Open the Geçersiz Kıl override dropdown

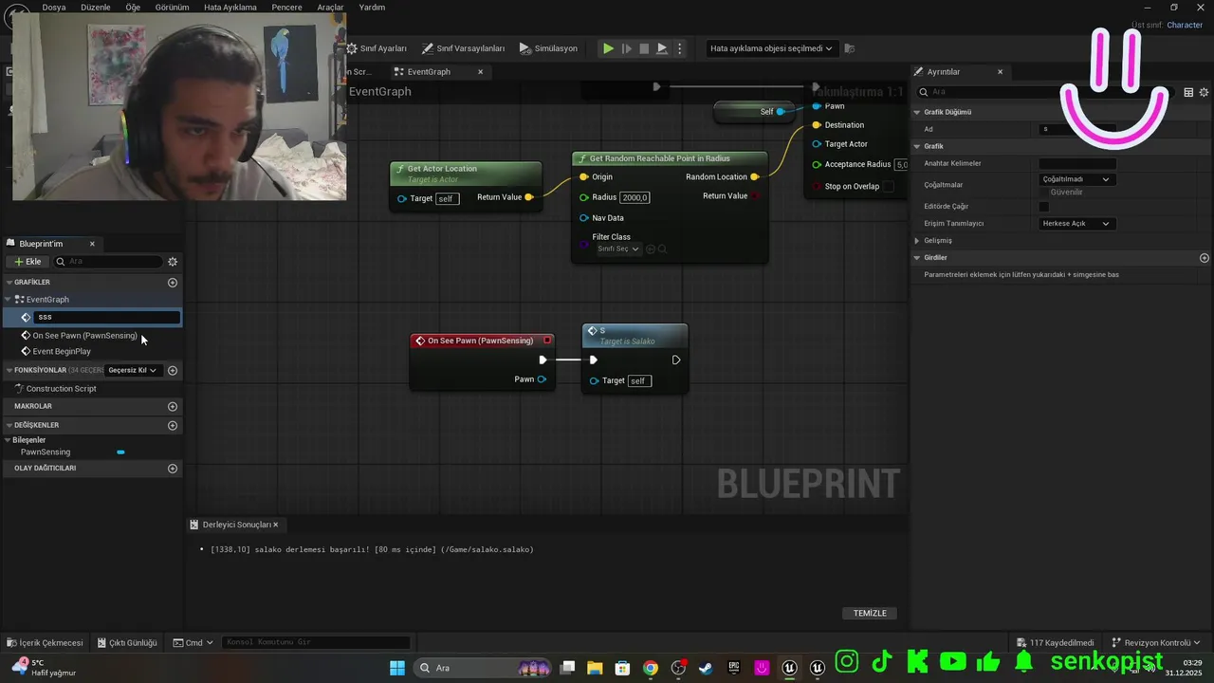click(x=132, y=370)
